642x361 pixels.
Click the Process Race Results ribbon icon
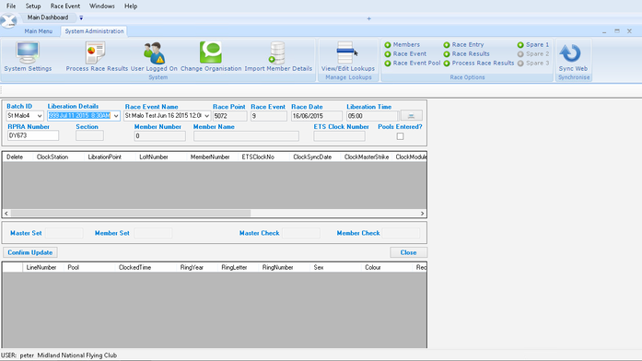click(97, 56)
